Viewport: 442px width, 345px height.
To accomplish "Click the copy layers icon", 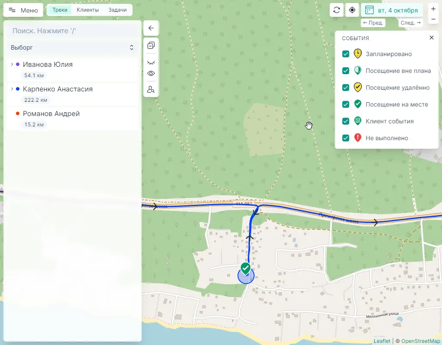I will tap(151, 45).
